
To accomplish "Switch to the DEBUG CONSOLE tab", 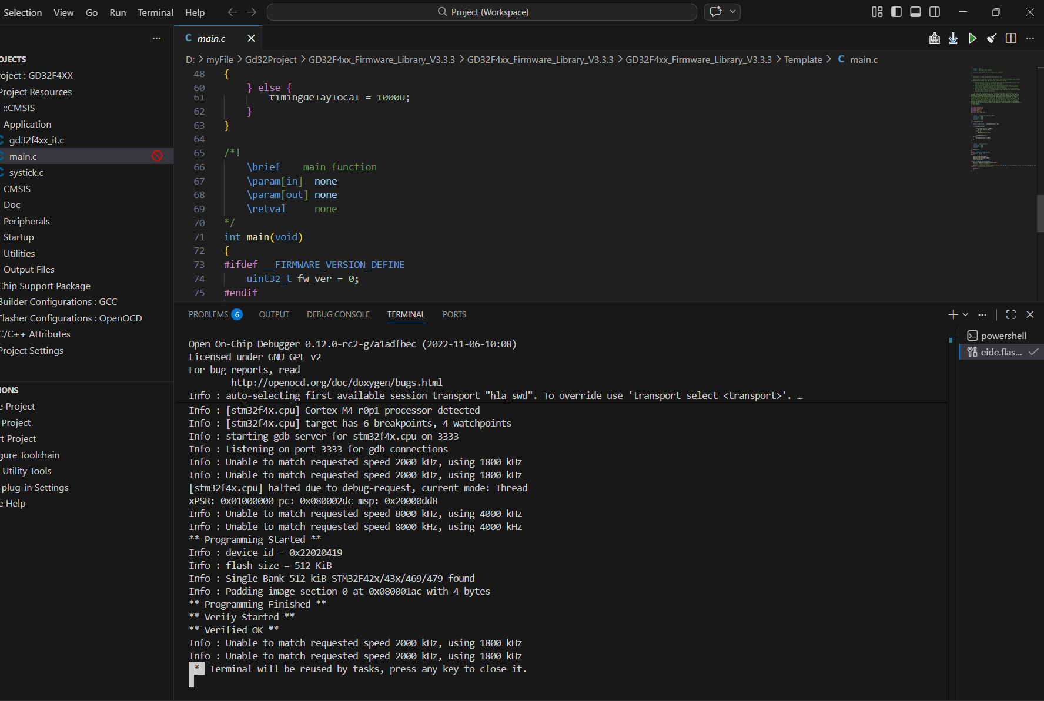I will click(338, 314).
